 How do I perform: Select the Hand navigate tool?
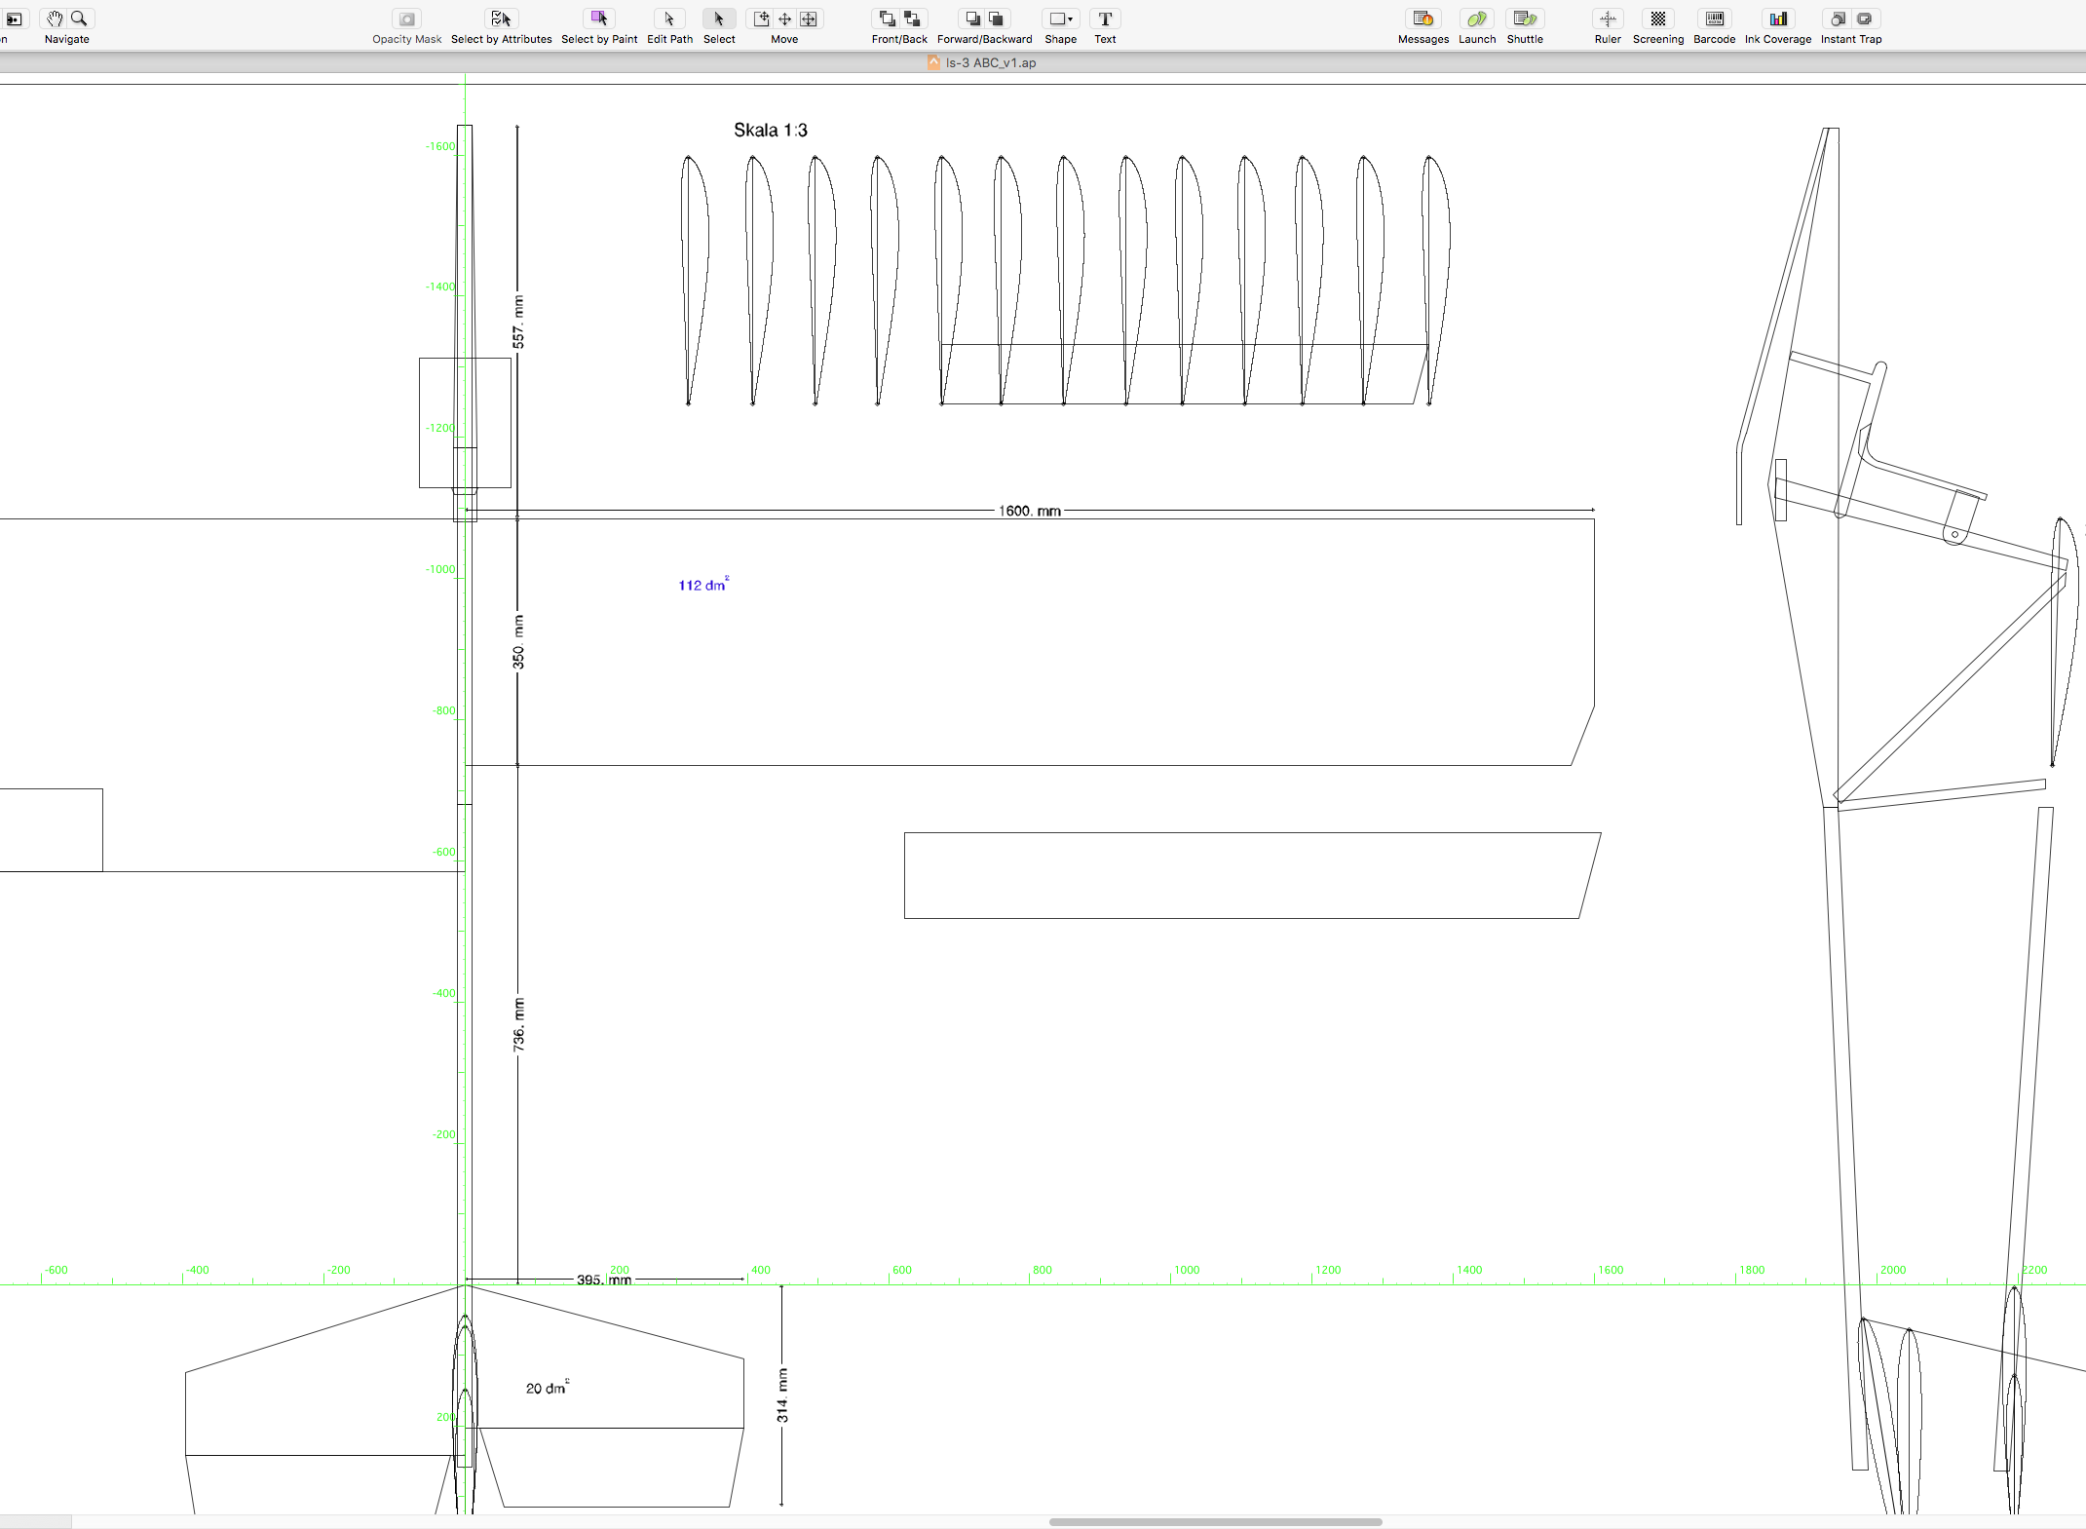(x=55, y=19)
